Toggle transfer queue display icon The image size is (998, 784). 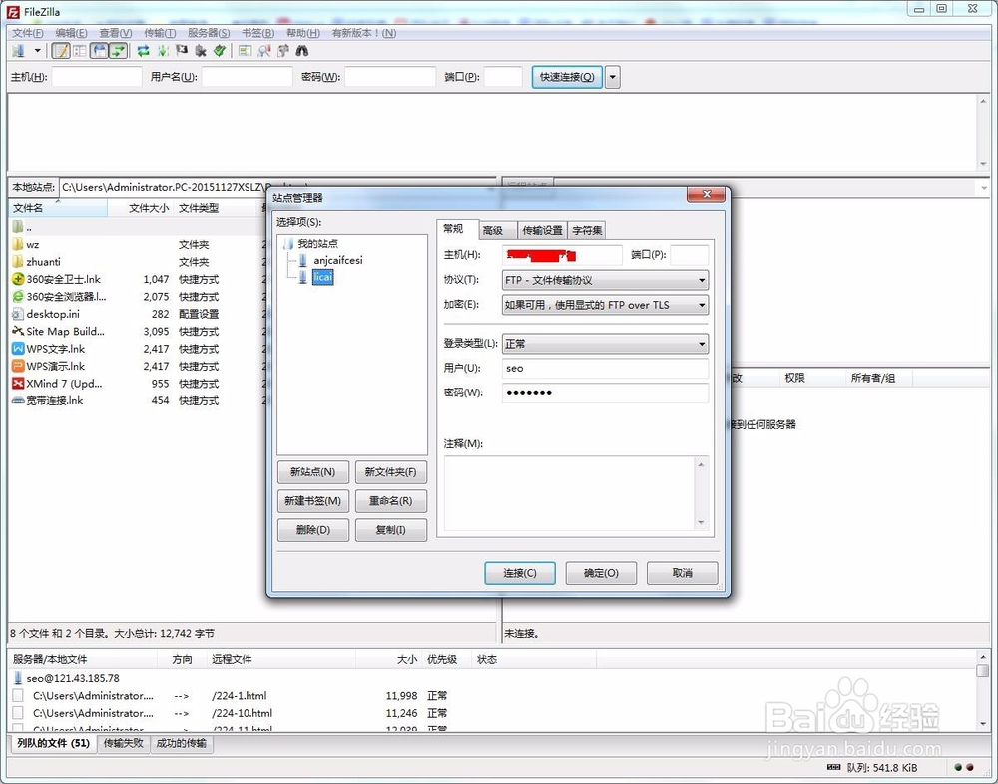(118, 50)
